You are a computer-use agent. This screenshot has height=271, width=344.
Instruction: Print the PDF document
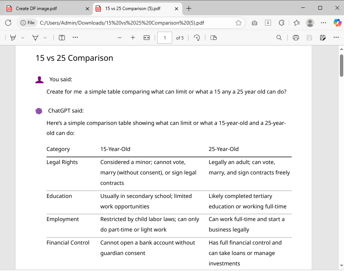(295, 38)
